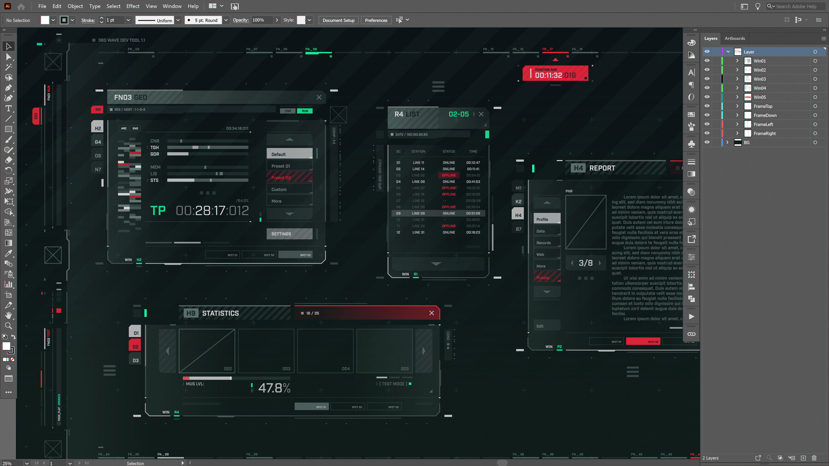This screenshot has height=466, width=829.
Task: Toggle visibility of the BG layer
Action: [707, 142]
